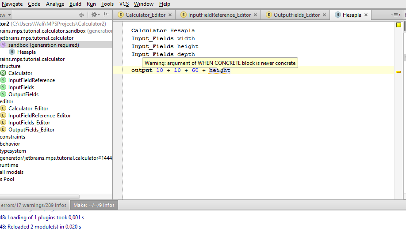
Task: Click the collapse-all icon in project panel
Action: [x=81, y=15]
